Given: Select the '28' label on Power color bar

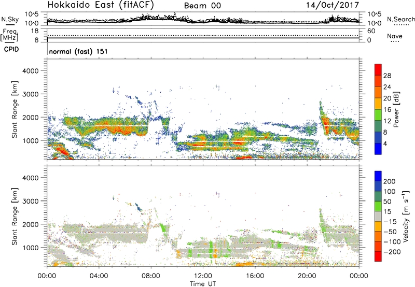Looking at the screenshot, I should point(387,76).
